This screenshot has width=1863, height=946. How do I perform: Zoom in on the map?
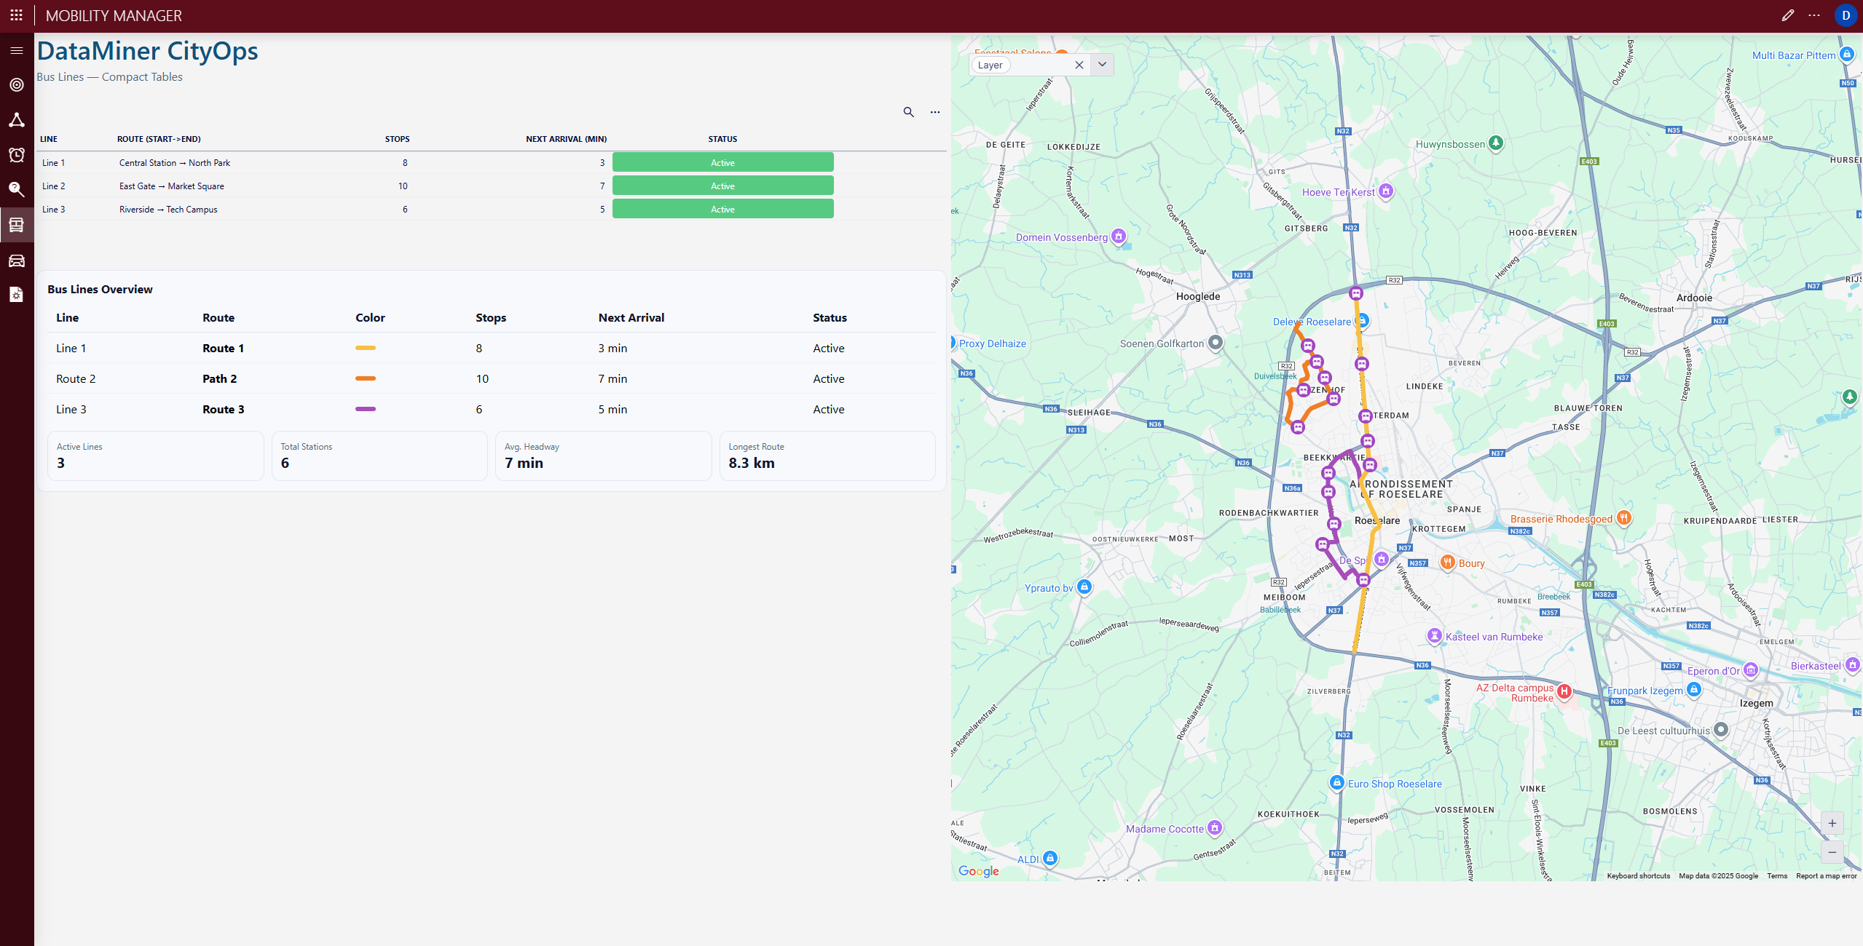pyautogui.click(x=1832, y=824)
